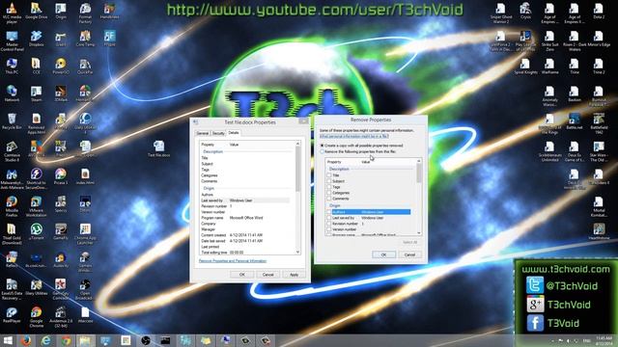Screen dimensions: 618x347
Task: Select Core Temp desktop icon
Action: [x=85, y=39]
